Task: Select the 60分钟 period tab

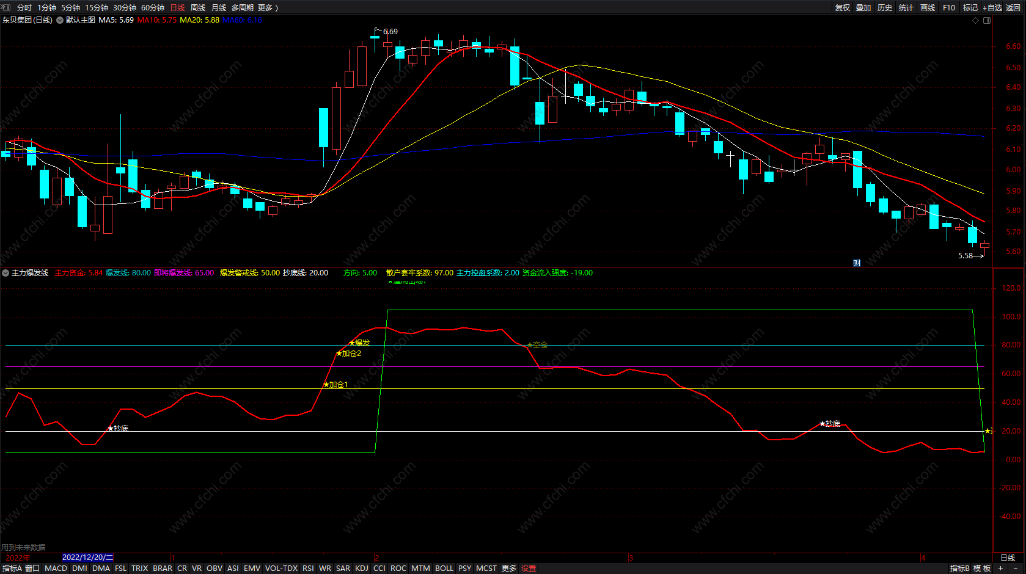Action: click(x=153, y=7)
